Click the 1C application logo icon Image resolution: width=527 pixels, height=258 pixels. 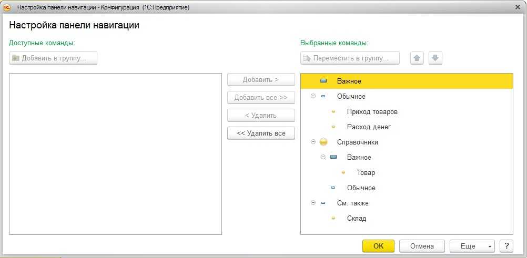click(7, 8)
